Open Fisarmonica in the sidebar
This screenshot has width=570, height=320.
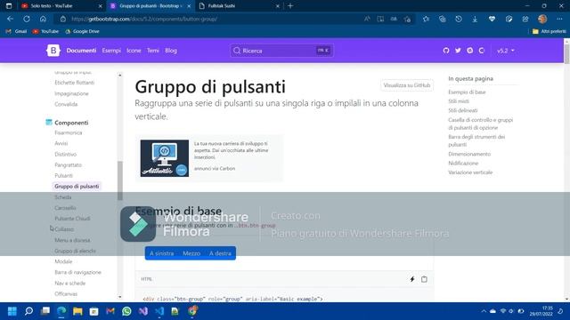pos(69,132)
